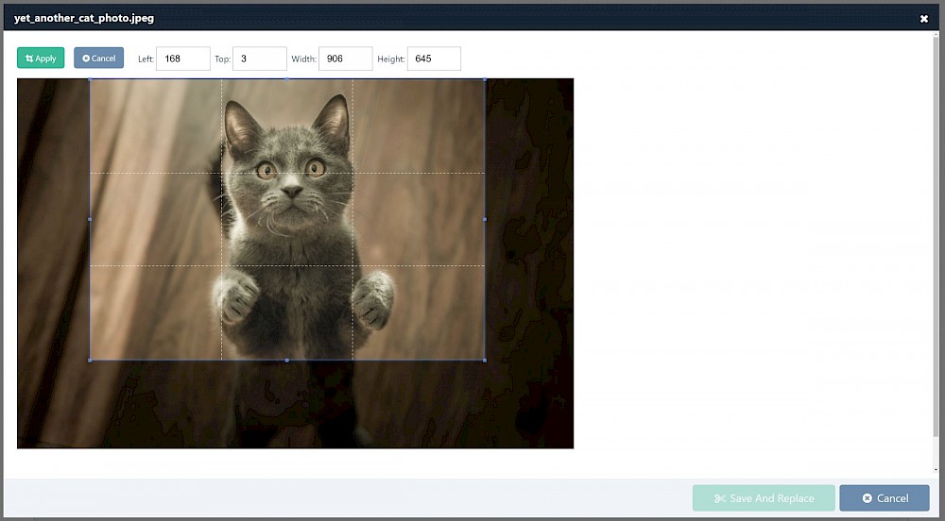Click the Apply crop button
The width and height of the screenshot is (945, 521).
tap(41, 59)
